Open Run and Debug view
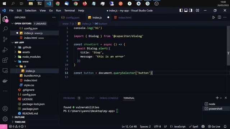 pyautogui.click(x=5, y=50)
